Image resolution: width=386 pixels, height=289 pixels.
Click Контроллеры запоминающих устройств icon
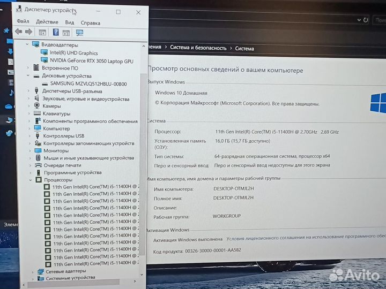(38, 143)
